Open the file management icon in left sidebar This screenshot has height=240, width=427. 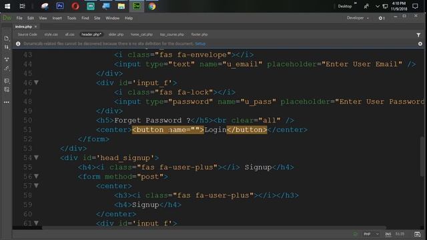(7, 39)
